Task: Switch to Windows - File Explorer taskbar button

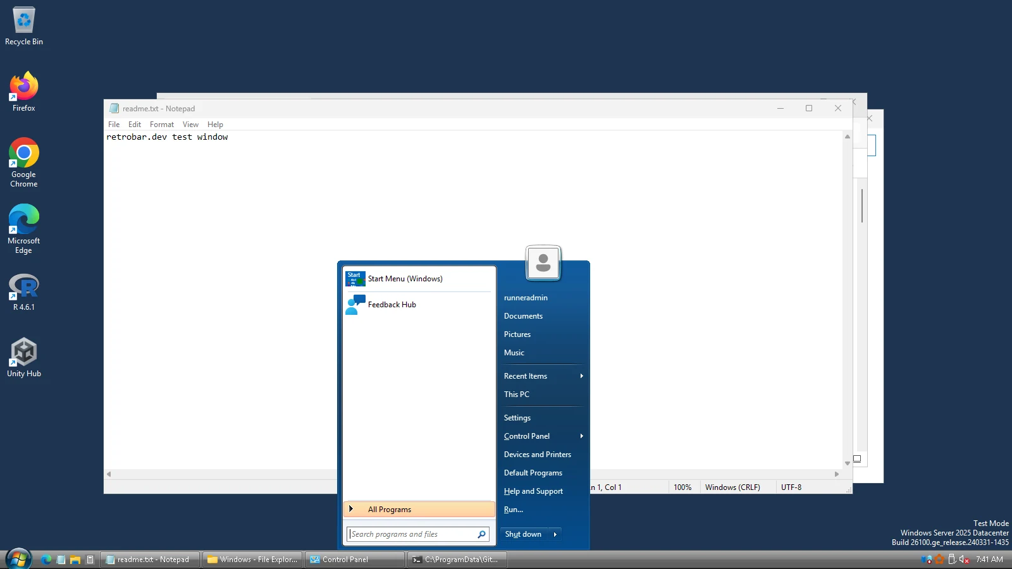Action: pyautogui.click(x=252, y=560)
